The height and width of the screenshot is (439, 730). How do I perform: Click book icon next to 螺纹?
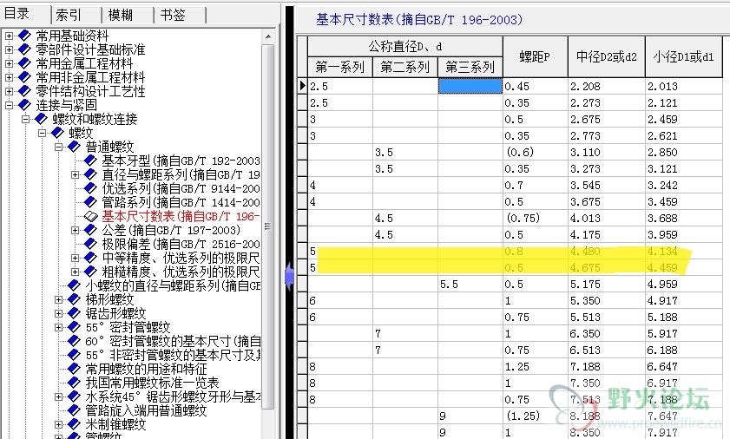(x=57, y=133)
